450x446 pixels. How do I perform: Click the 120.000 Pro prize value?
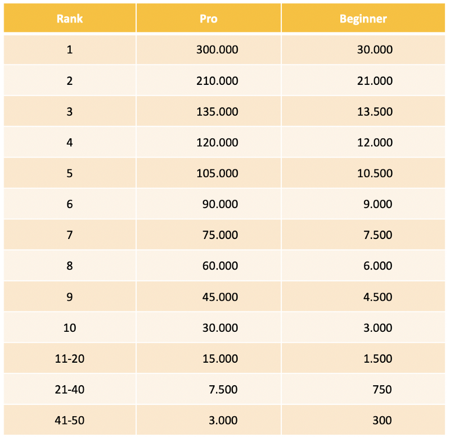(217, 142)
